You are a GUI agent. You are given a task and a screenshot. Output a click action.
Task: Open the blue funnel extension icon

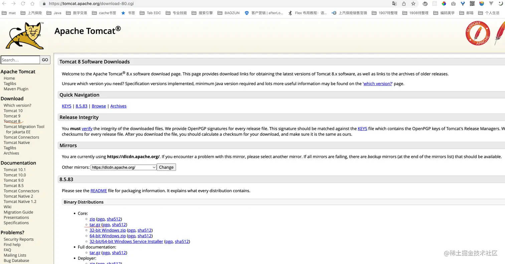click(x=463, y=4)
